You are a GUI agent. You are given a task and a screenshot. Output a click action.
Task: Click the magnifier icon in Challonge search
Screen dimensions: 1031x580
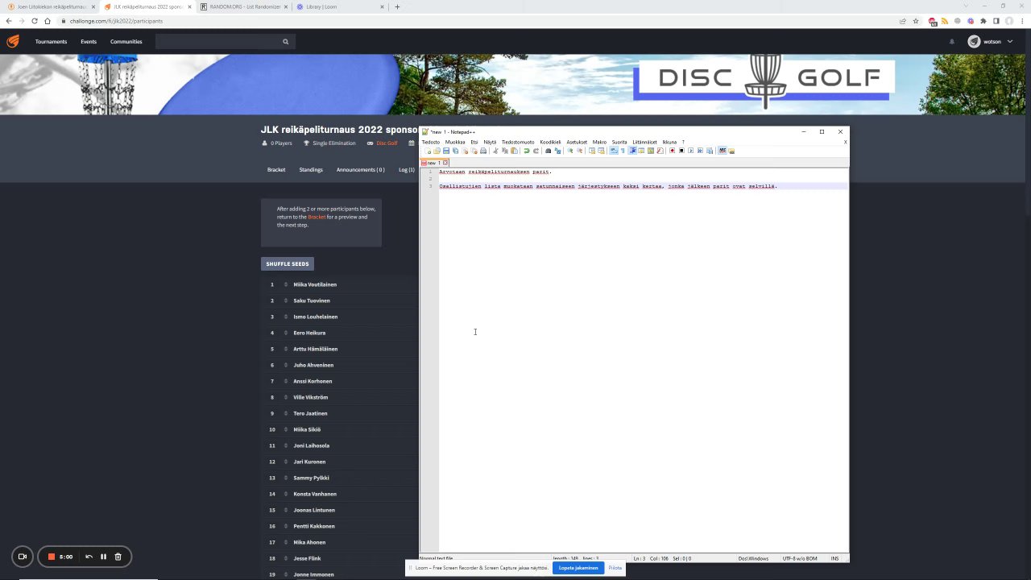285,41
